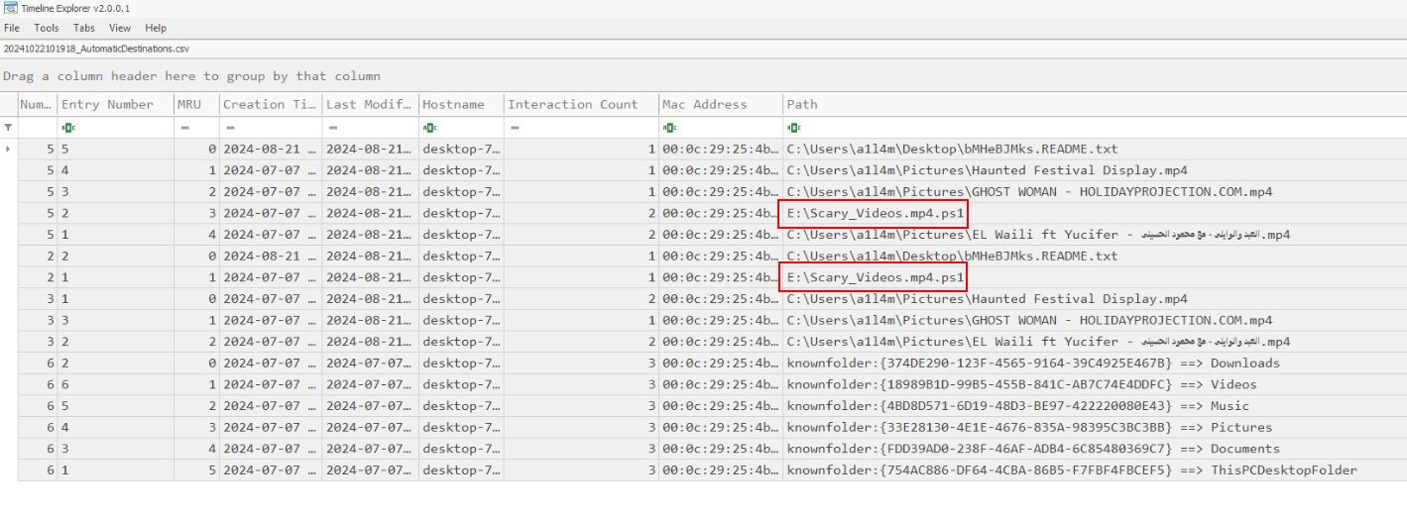This screenshot has width=1407, height=519.
Task: Open the View menu
Action: (120, 28)
